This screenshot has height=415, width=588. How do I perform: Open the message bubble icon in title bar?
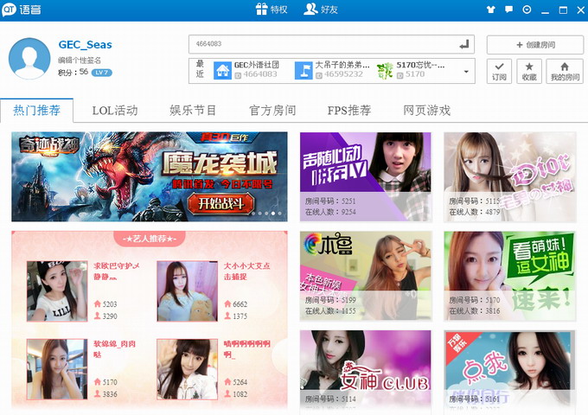508,10
